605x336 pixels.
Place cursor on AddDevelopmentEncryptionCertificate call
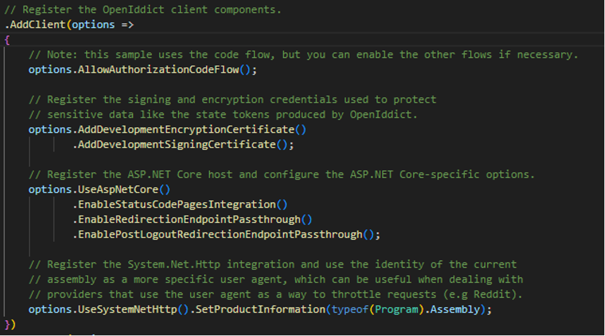(x=186, y=130)
